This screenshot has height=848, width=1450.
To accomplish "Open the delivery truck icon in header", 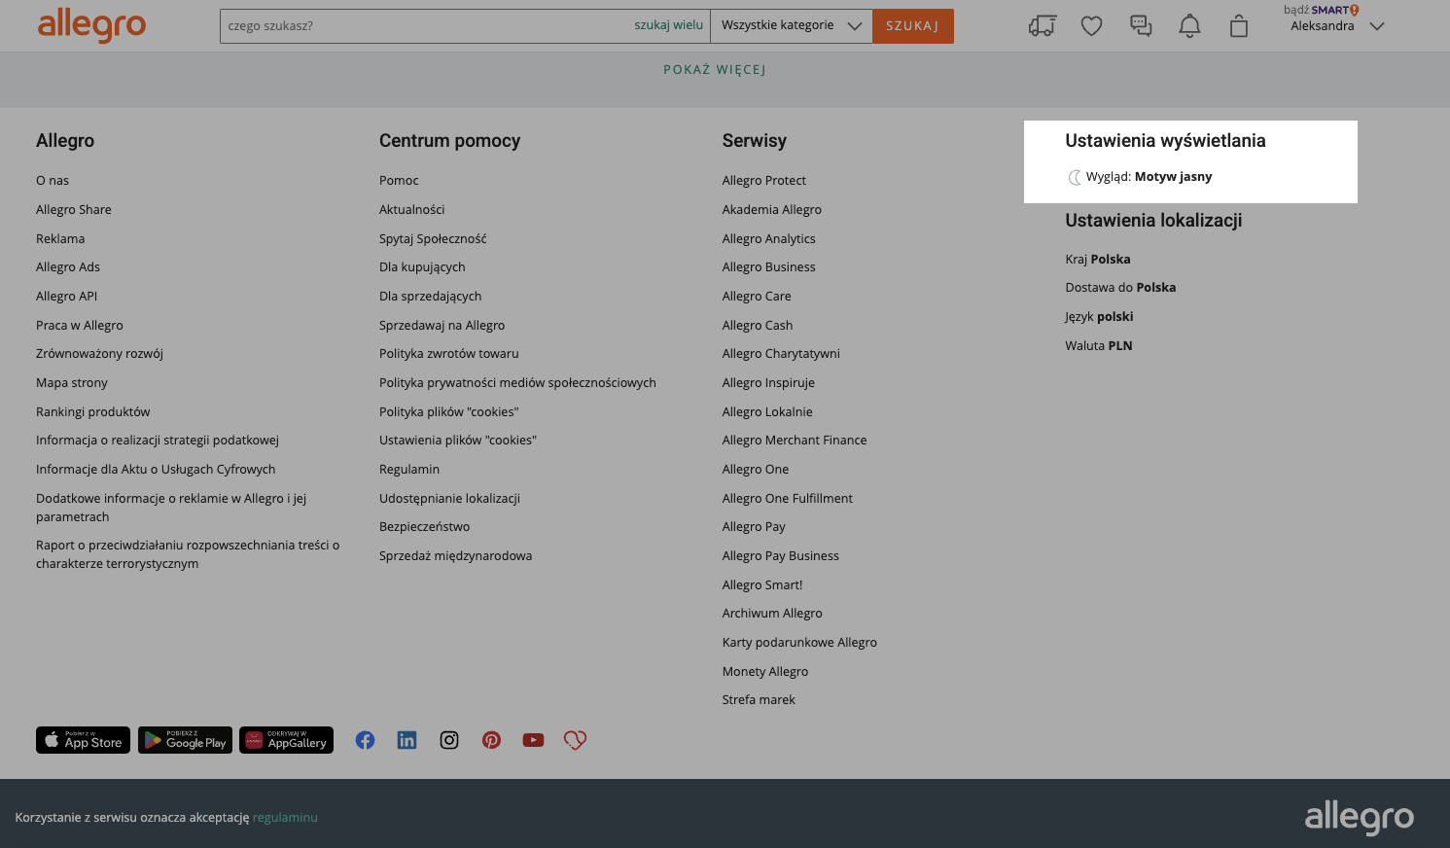I will [1042, 26].
